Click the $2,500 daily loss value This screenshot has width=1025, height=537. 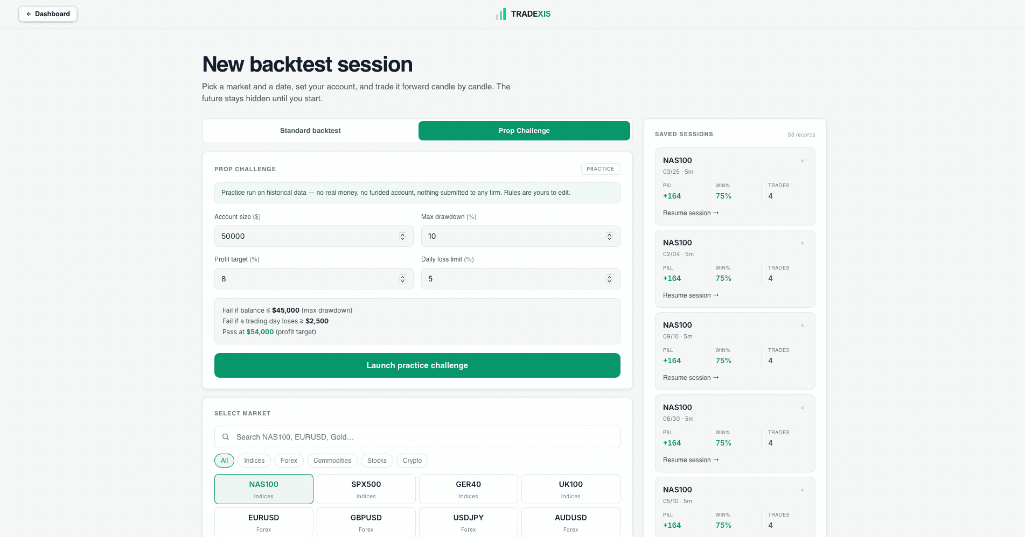pos(317,321)
